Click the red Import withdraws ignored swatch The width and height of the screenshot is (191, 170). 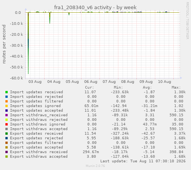pyautogui.click(x=7, y=124)
